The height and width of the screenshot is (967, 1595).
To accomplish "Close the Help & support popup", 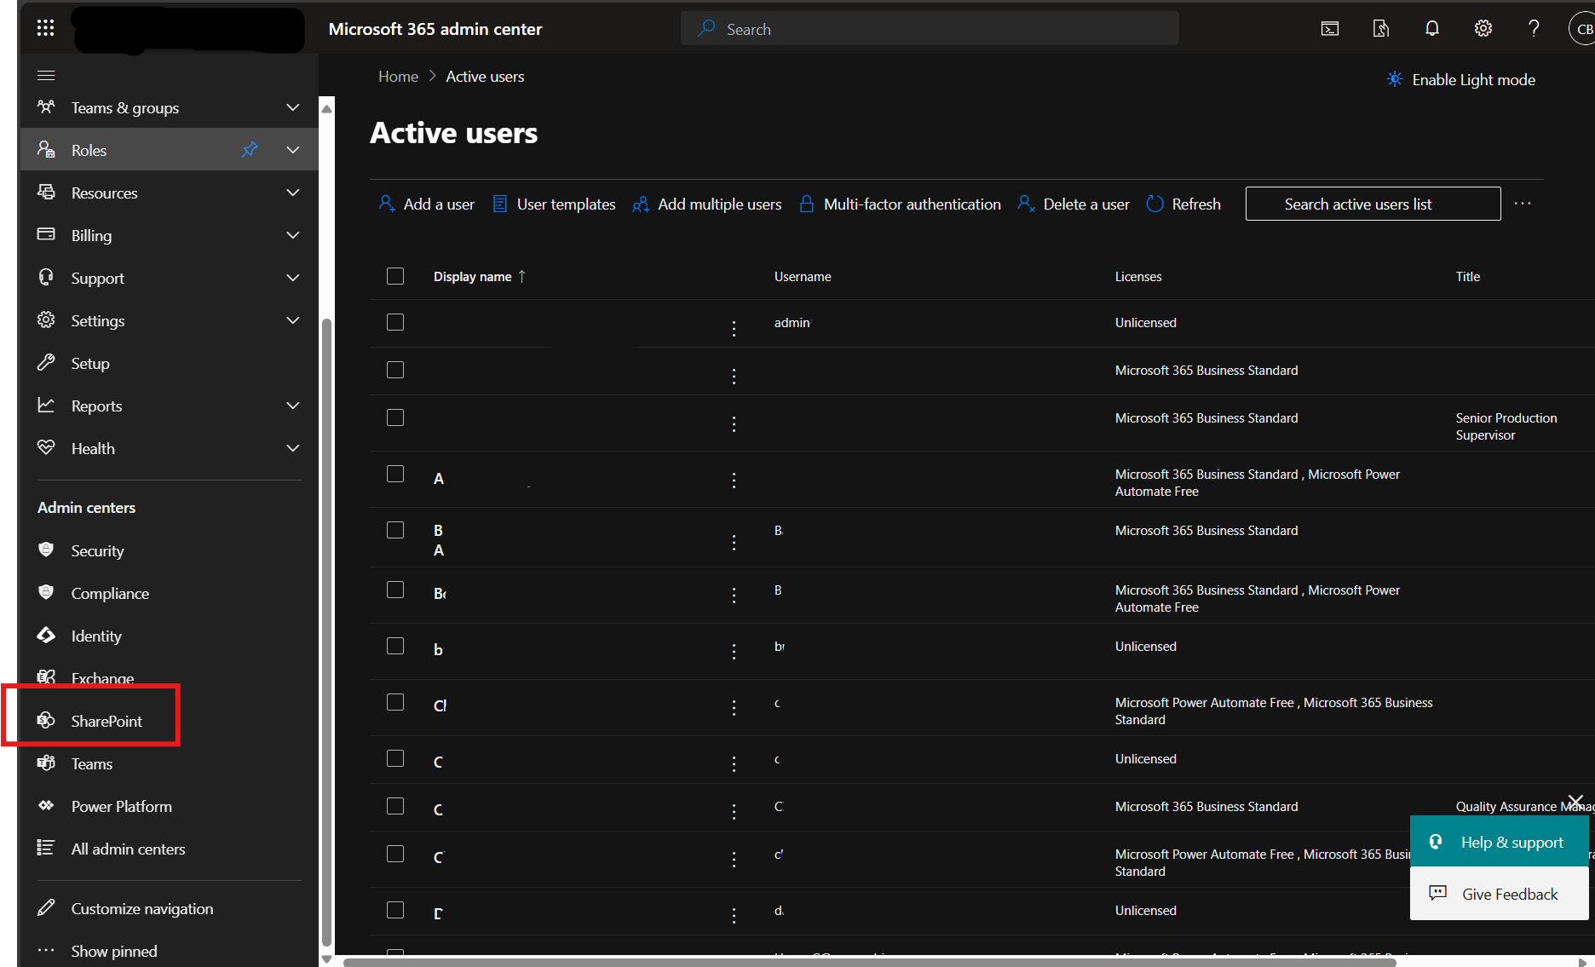I will pyautogui.click(x=1575, y=802).
